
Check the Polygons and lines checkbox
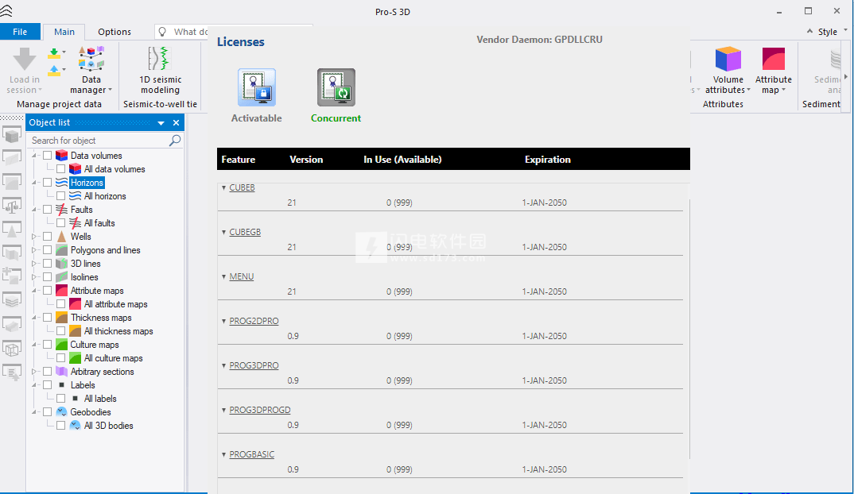[x=48, y=250]
